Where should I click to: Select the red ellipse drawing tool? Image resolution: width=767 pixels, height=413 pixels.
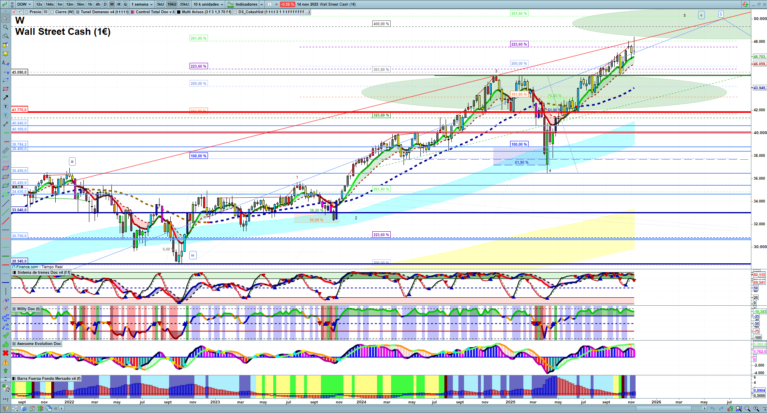[x=6, y=168]
